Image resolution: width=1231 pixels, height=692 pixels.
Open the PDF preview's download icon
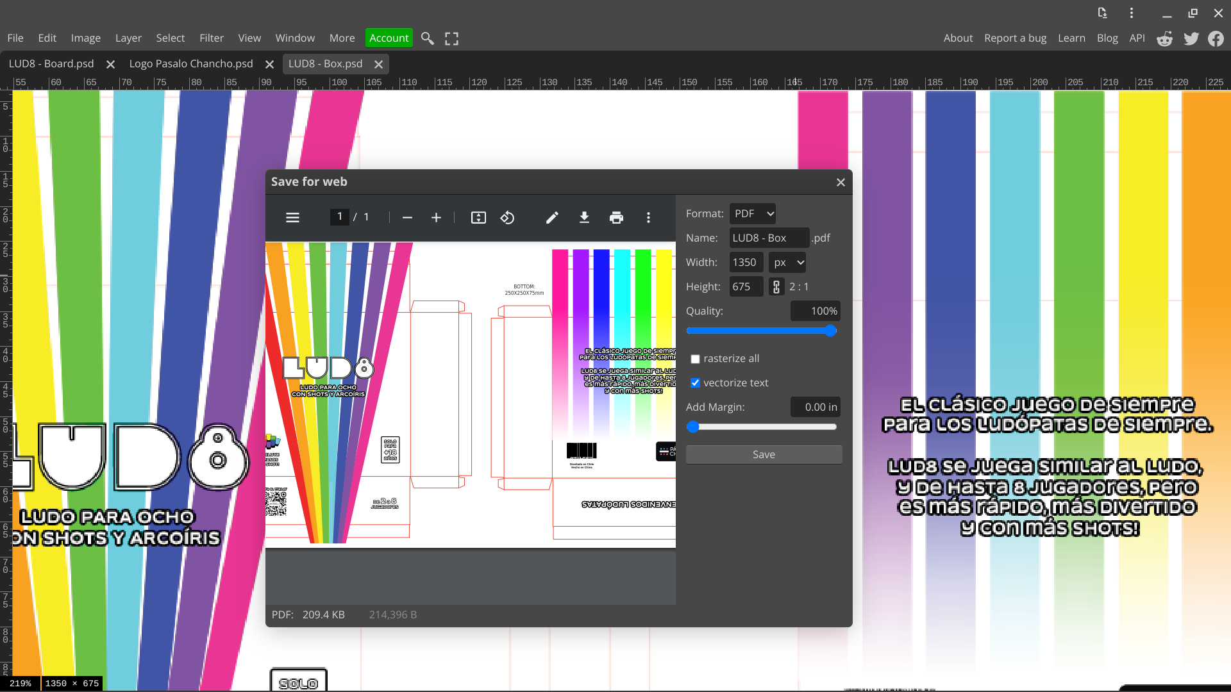584,218
